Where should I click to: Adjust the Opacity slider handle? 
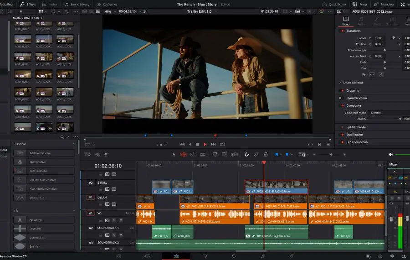400,119
